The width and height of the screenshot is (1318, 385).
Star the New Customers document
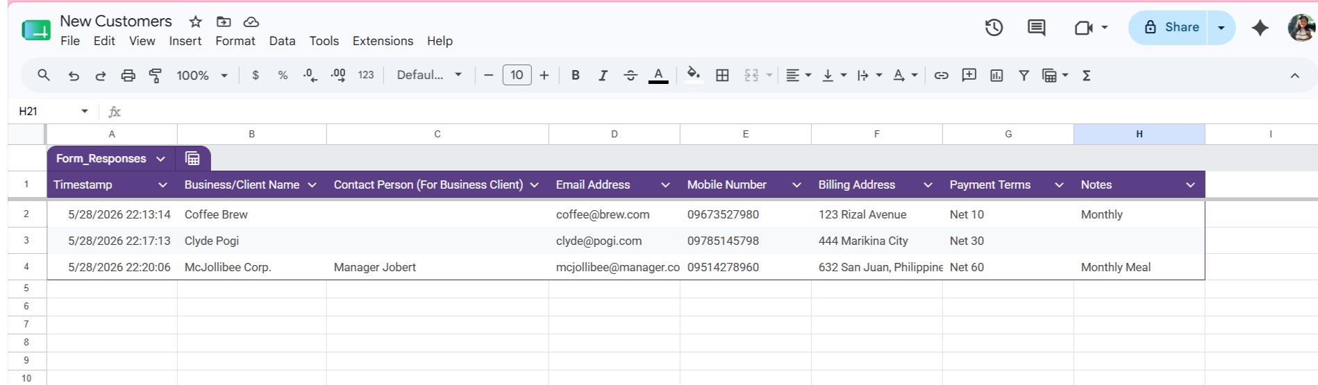point(196,22)
